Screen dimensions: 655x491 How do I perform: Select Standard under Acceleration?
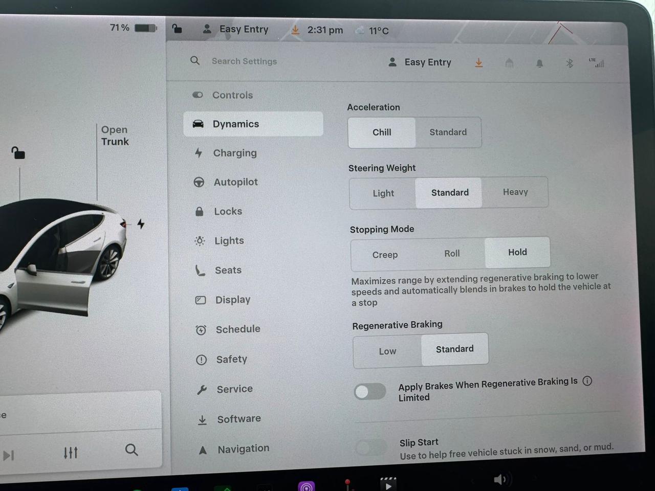448,132
